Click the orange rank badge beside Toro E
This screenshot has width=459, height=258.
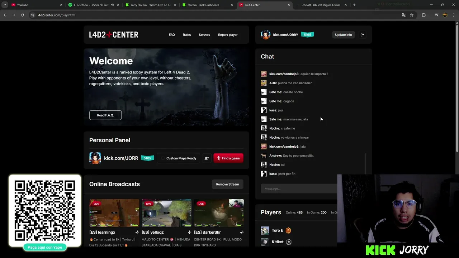point(288,230)
